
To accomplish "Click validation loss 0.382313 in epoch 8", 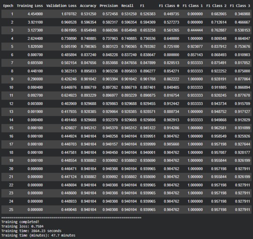I will coord(69,71).
